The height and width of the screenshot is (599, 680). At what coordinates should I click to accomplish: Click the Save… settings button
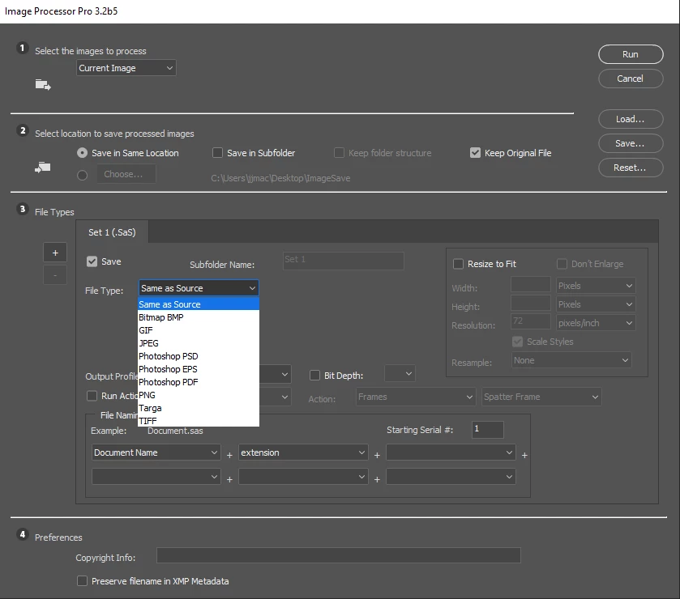pos(631,143)
